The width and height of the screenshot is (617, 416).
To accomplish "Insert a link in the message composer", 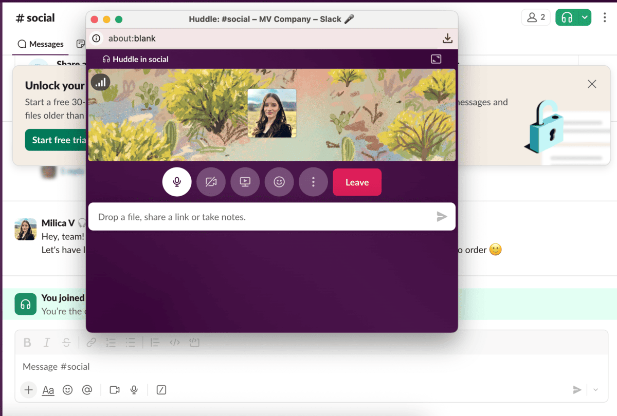I will 92,342.
